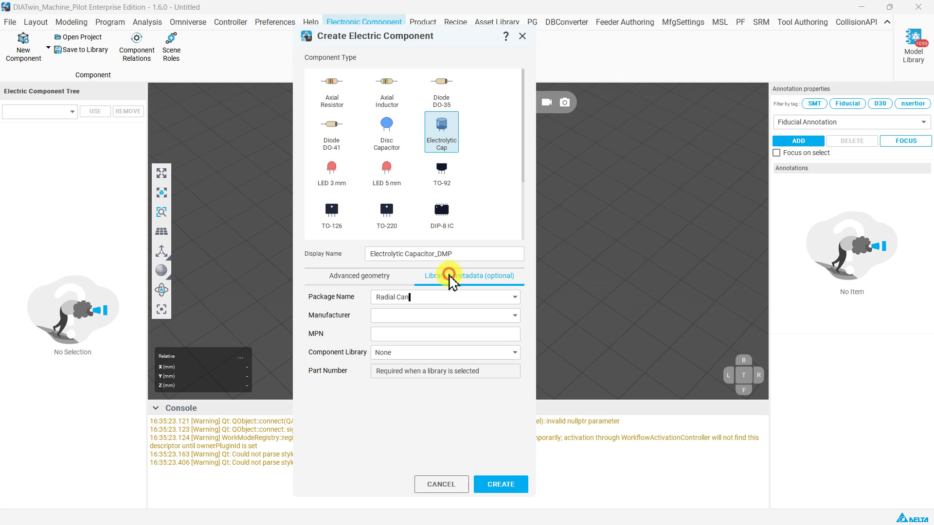Viewport: 934px width, 525px height.
Task: Click the video camera record icon
Action: pyautogui.click(x=547, y=102)
